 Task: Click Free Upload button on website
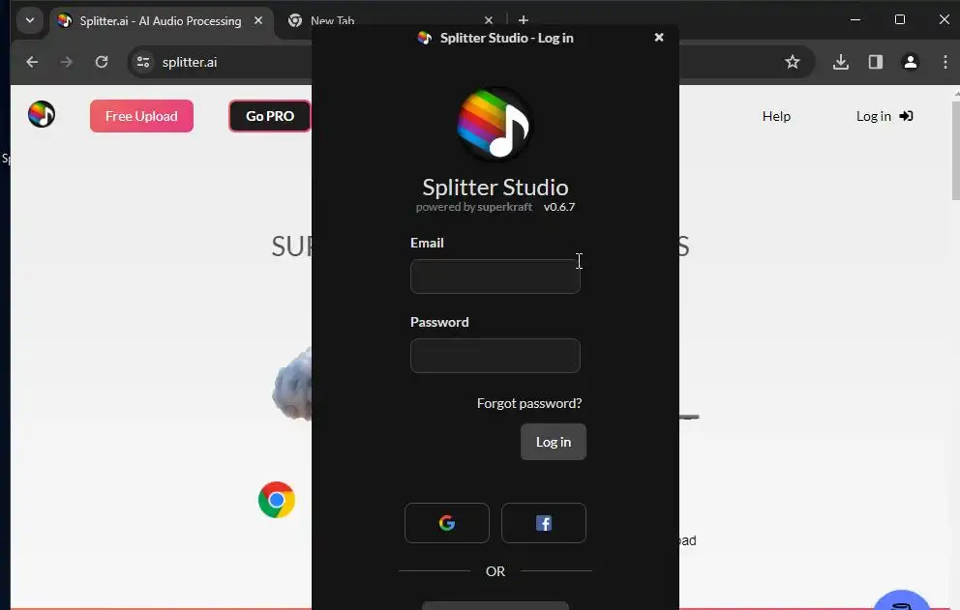[x=141, y=116]
